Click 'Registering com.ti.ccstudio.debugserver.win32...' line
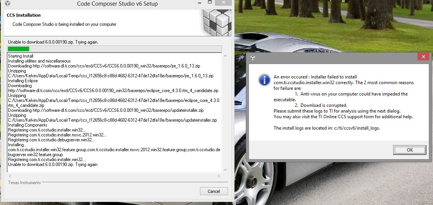 click(x=51, y=140)
